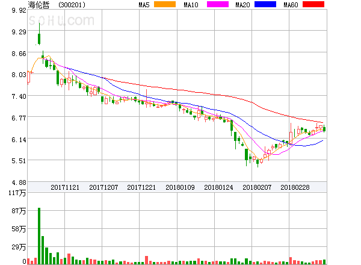Click the magenta MA10 legend swatch
This screenshot has width=361, height=265.
click(218, 4)
